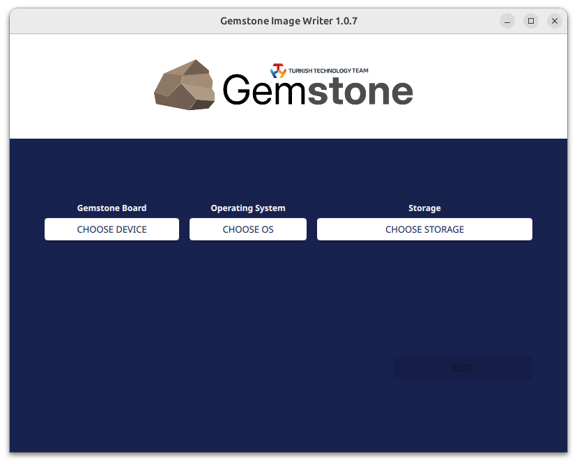The image size is (577, 464).
Task: Click the "Operating System" label
Action: 248,208
